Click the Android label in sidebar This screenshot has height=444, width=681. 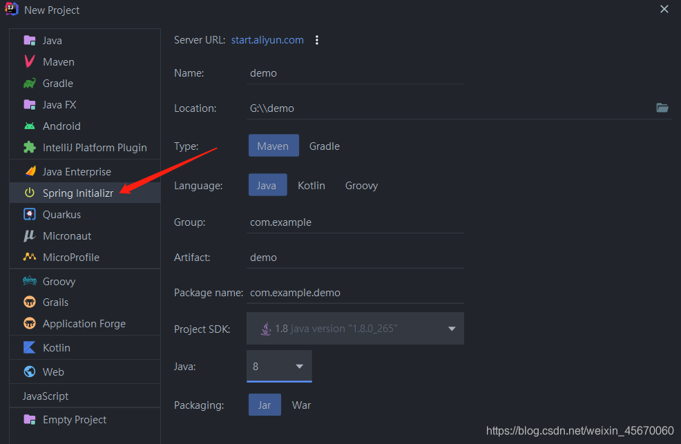coord(61,126)
